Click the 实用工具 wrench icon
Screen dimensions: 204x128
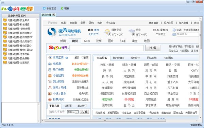(50, 58)
